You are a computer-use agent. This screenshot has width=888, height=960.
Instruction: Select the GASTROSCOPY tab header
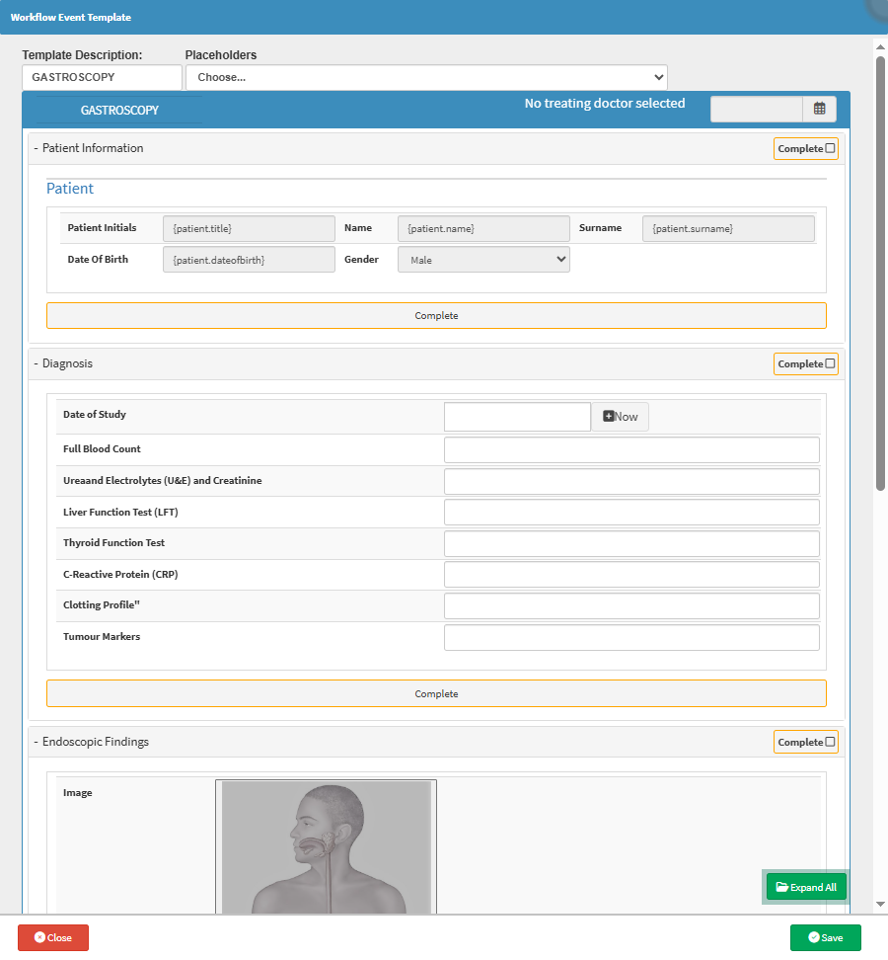[119, 111]
